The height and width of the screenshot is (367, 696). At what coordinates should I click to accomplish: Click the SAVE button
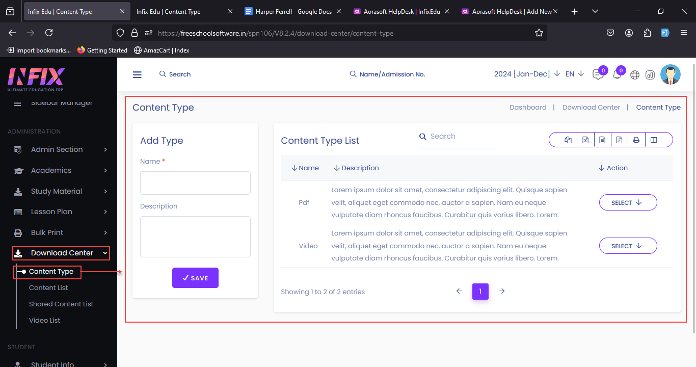pyautogui.click(x=195, y=278)
